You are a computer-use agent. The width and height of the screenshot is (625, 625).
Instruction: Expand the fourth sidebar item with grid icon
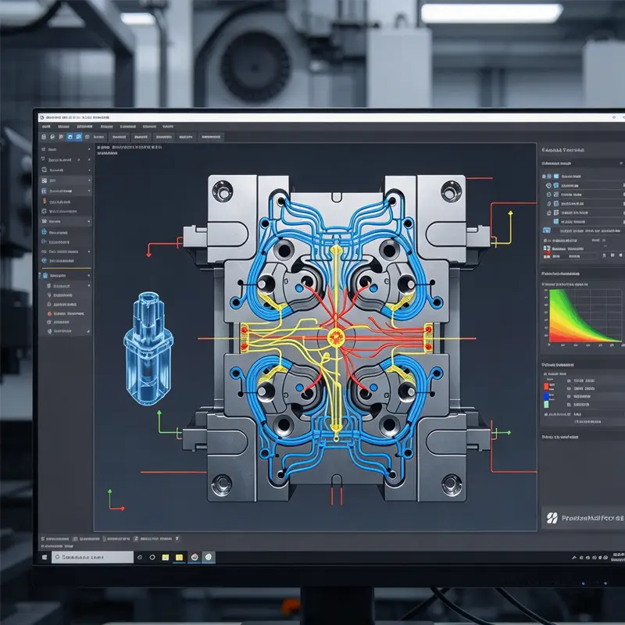(66, 180)
